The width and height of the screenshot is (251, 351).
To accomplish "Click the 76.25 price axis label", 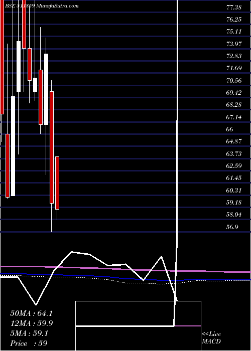I will [x=234, y=20].
